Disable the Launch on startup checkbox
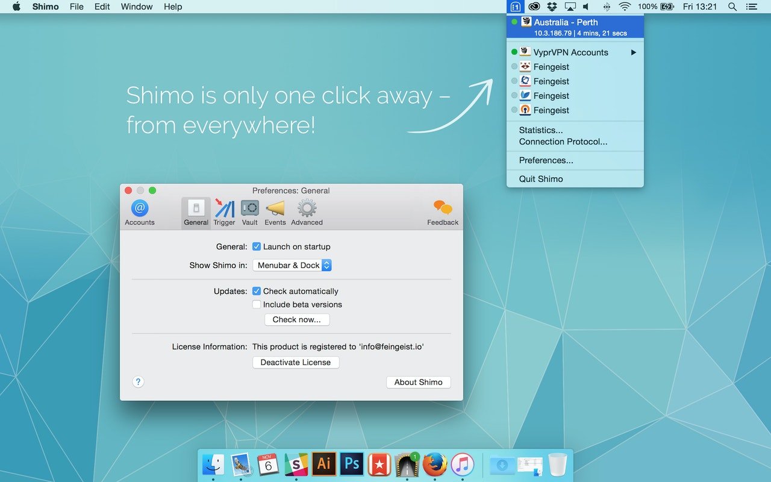771x482 pixels. tap(257, 246)
